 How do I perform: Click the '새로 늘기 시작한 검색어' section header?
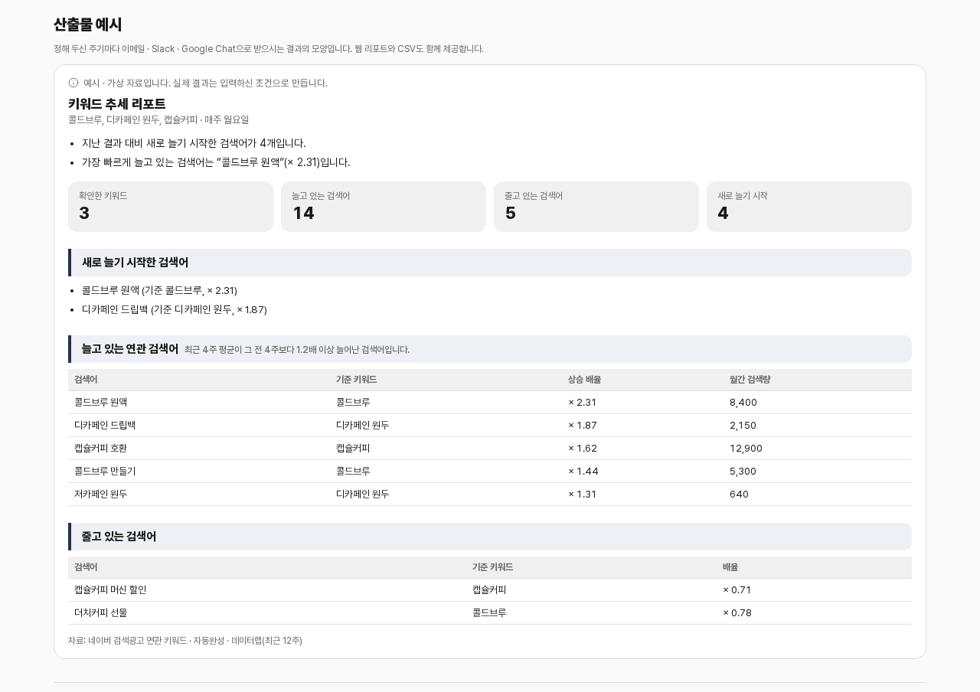click(x=490, y=263)
